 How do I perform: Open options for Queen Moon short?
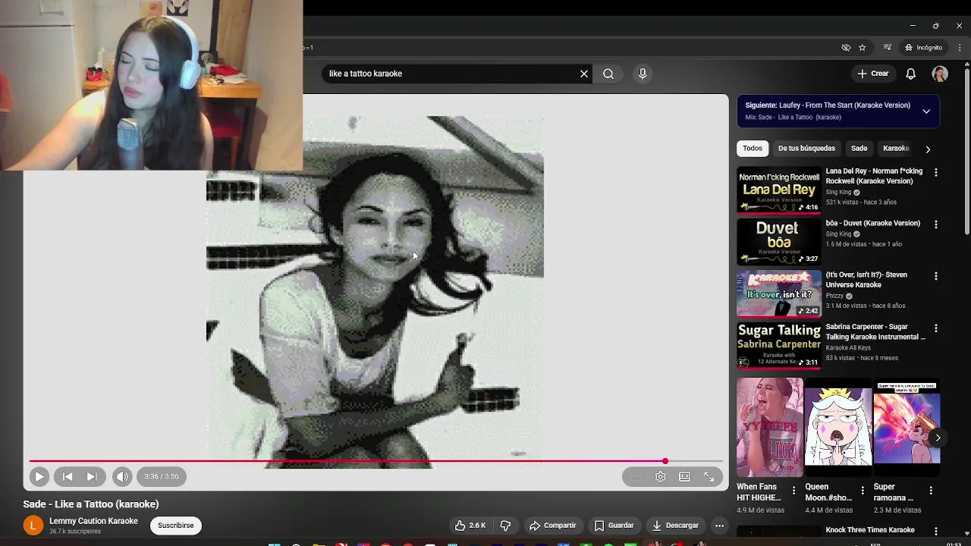point(863,491)
